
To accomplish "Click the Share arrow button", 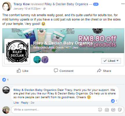I will pyautogui.click(x=104, y=71).
